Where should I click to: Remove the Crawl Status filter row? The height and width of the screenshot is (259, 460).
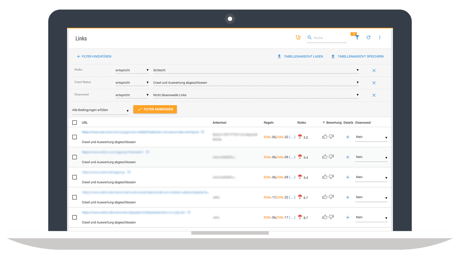(374, 83)
